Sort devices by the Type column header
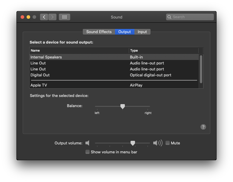 tap(163, 50)
